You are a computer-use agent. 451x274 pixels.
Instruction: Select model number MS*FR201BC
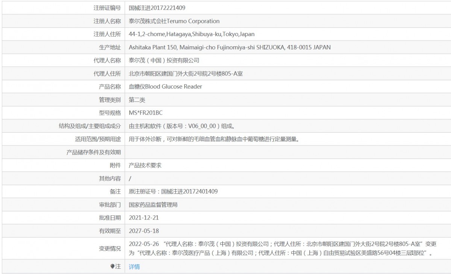[x=145, y=113]
